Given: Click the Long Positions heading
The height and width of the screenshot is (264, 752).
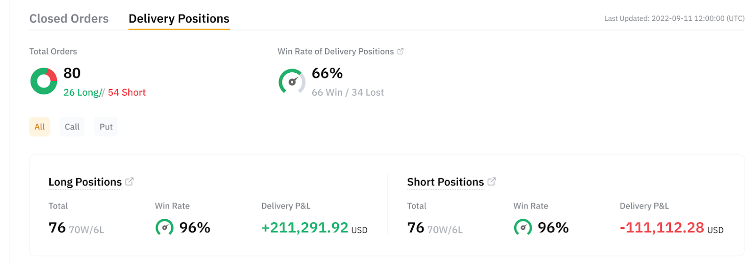Looking at the screenshot, I should pos(85,182).
